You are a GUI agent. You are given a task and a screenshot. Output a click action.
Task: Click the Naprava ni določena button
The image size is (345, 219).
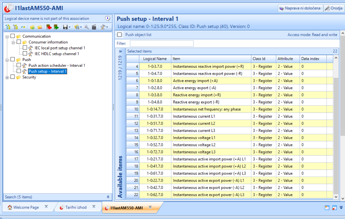click(300, 8)
